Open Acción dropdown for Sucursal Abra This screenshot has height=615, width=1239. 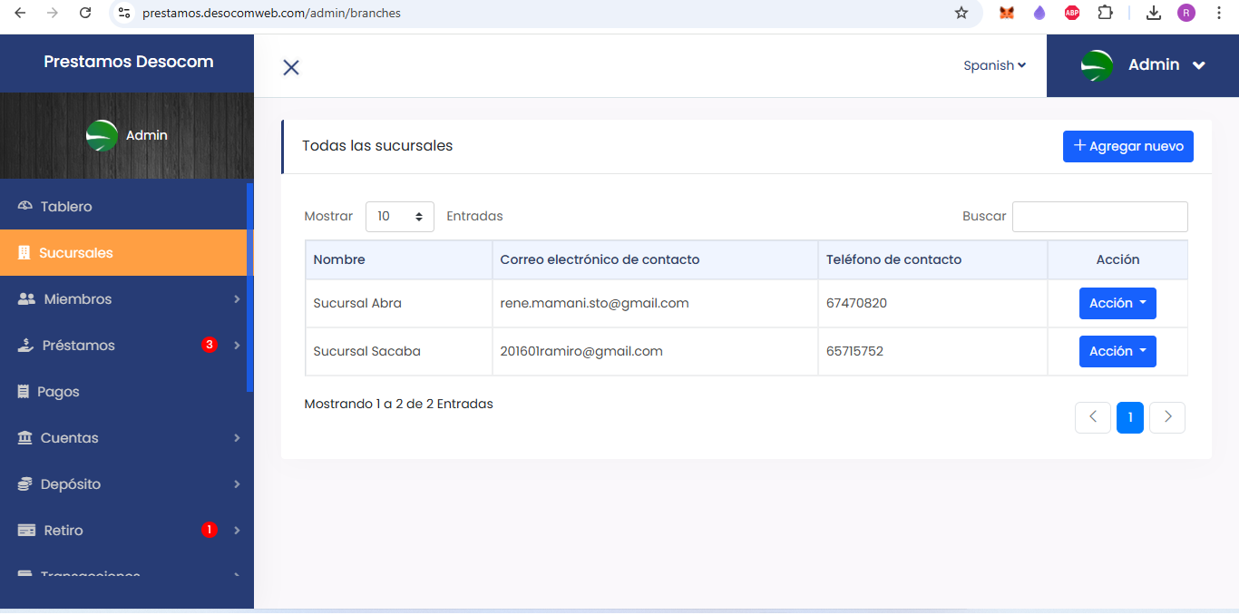pyautogui.click(x=1117, y=304)
